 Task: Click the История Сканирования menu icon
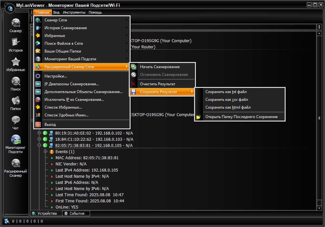(38, 28)
